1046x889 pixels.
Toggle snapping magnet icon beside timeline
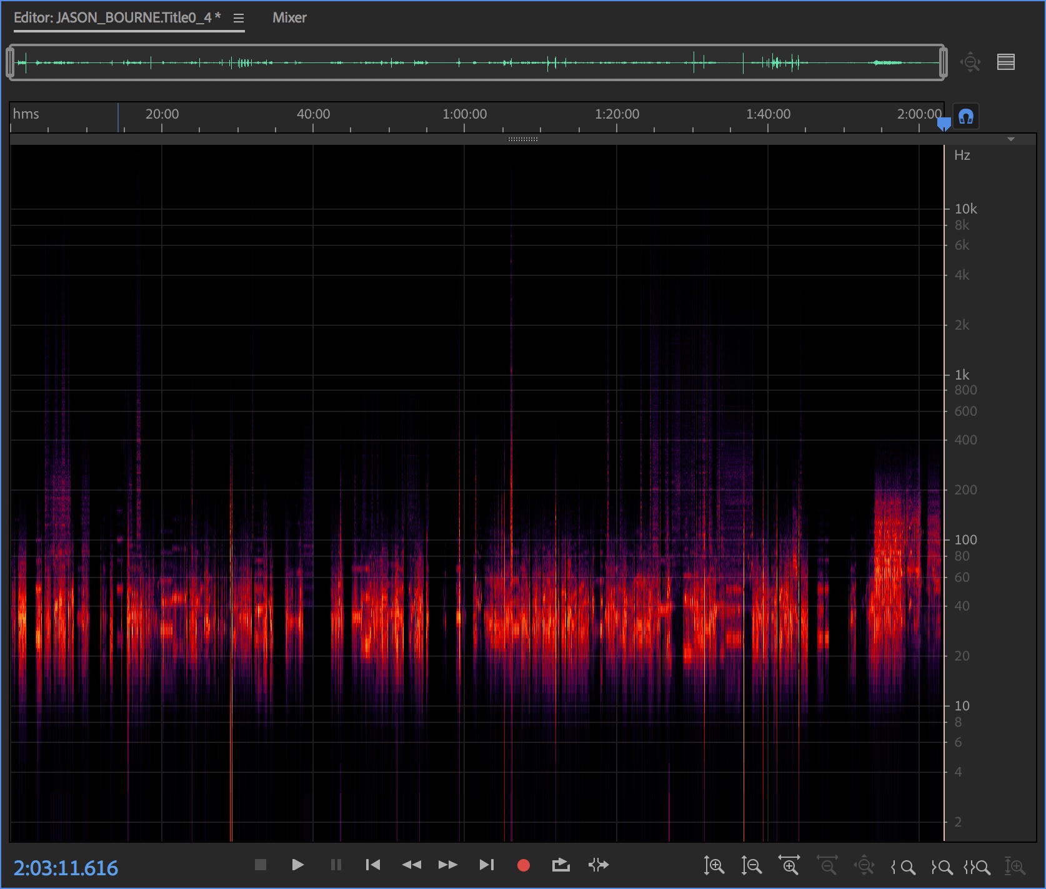tap(966, 117)
